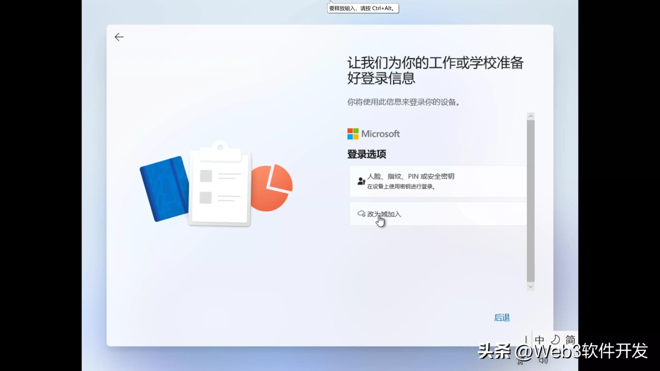Toggle 简 simplified Chinese character mode
The height and width of the screenshot is (371, 660).
pos(572,339)
